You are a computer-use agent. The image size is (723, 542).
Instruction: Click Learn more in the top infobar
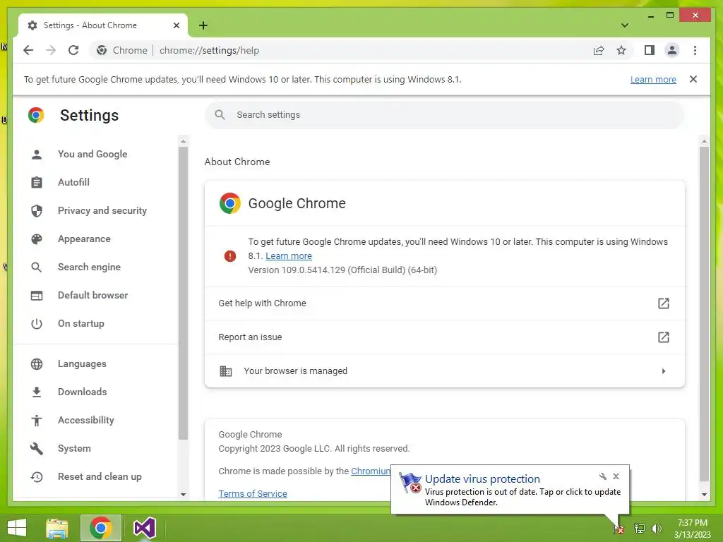[653, 79]
